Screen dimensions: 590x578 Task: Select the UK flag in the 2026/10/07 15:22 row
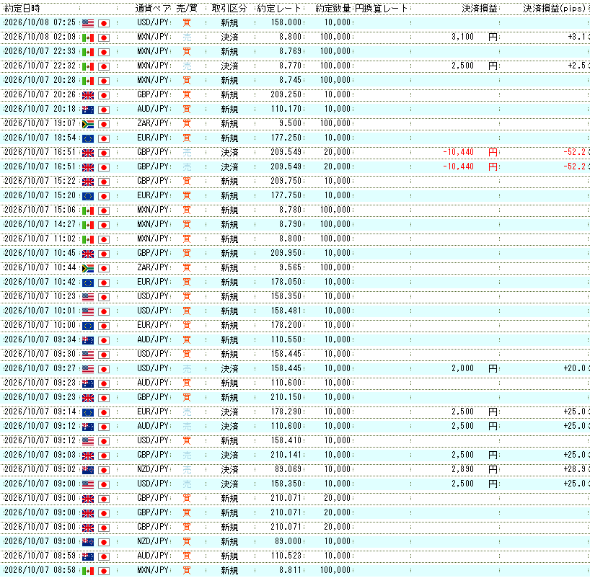click(x=88, y=182)
